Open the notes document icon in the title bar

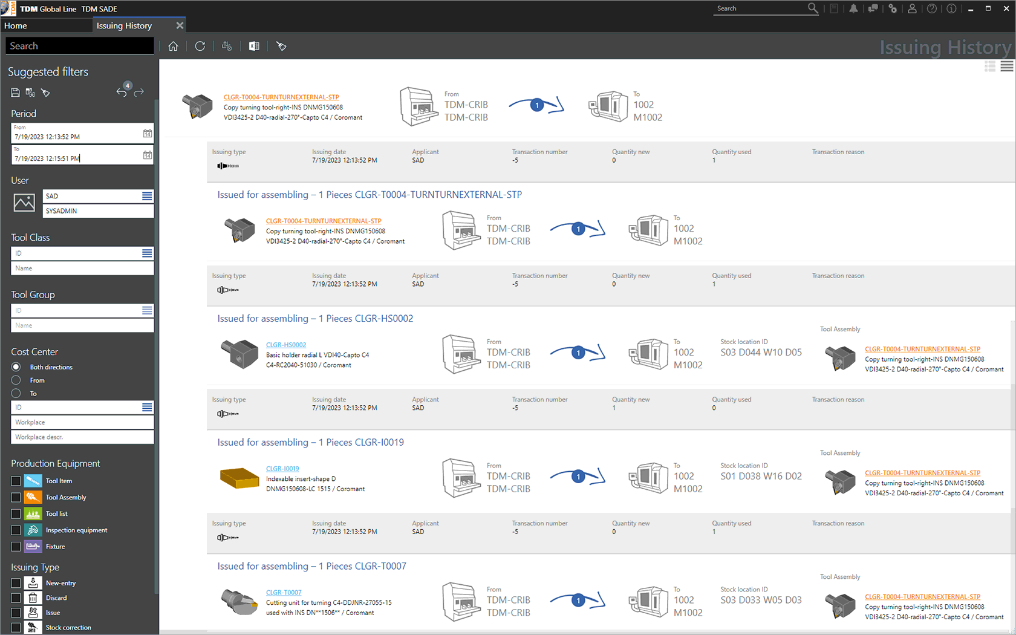(x=834, y=8)
